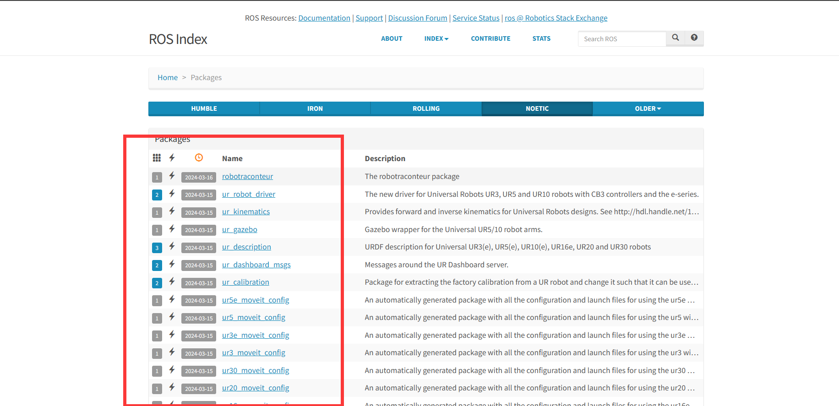The height and width of the screenshot is (406, 839).
Task: Open the OLDER distributions dropdown
Action: 648,108
